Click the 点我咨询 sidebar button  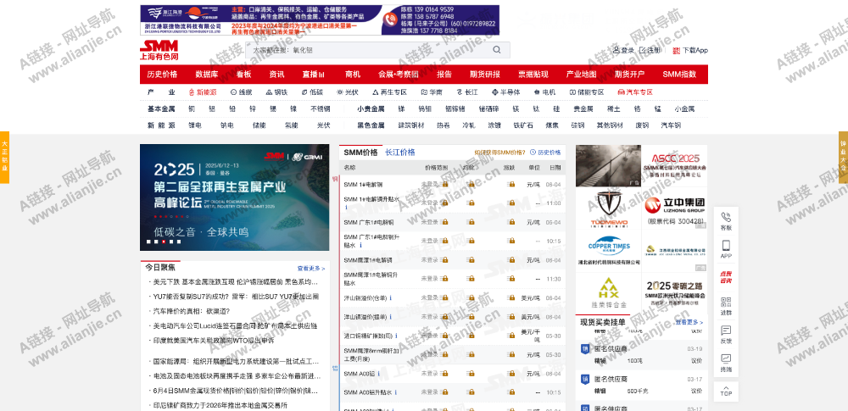click(726, 277)
